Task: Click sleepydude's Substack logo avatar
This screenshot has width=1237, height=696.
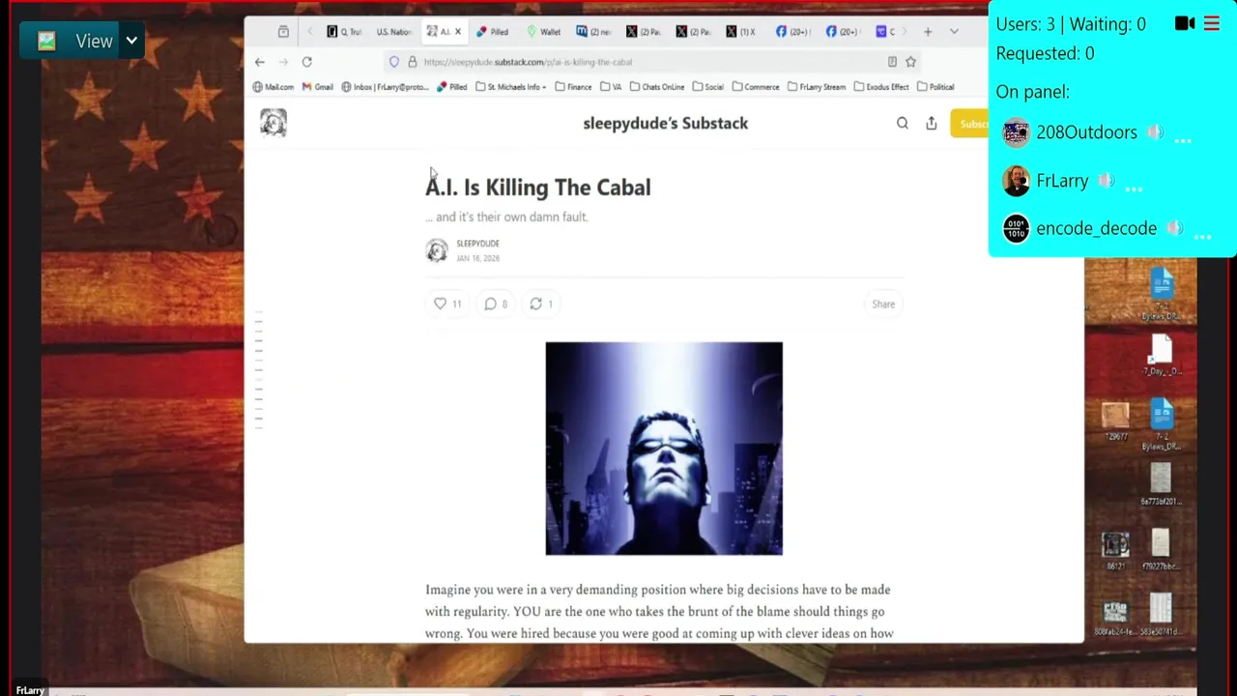Action: [x=273, y=123]
